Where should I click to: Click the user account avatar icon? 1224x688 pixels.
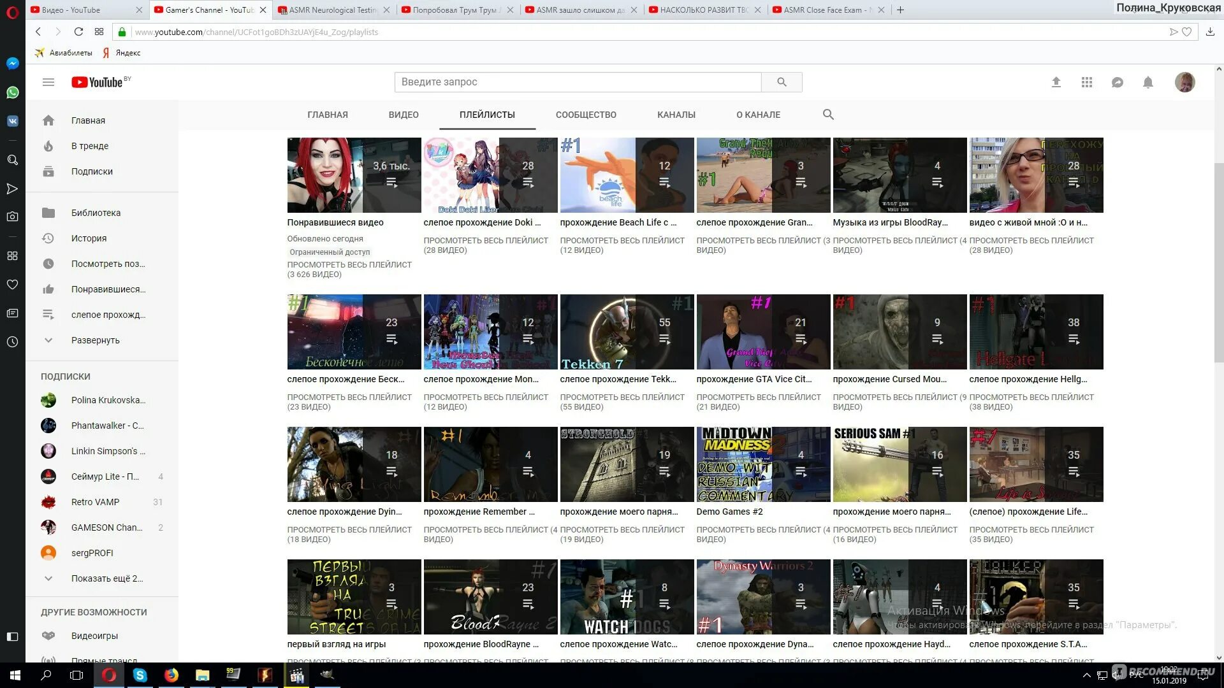click(1184, 82)
